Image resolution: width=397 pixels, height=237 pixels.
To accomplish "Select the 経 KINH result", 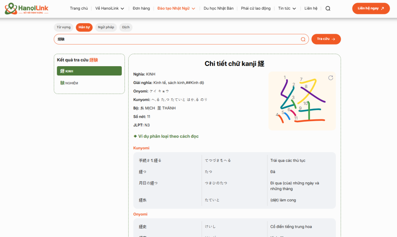I will pyautogui.click(x=89, y=71).
